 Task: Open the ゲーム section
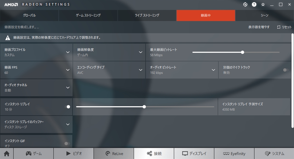[34, 154]
